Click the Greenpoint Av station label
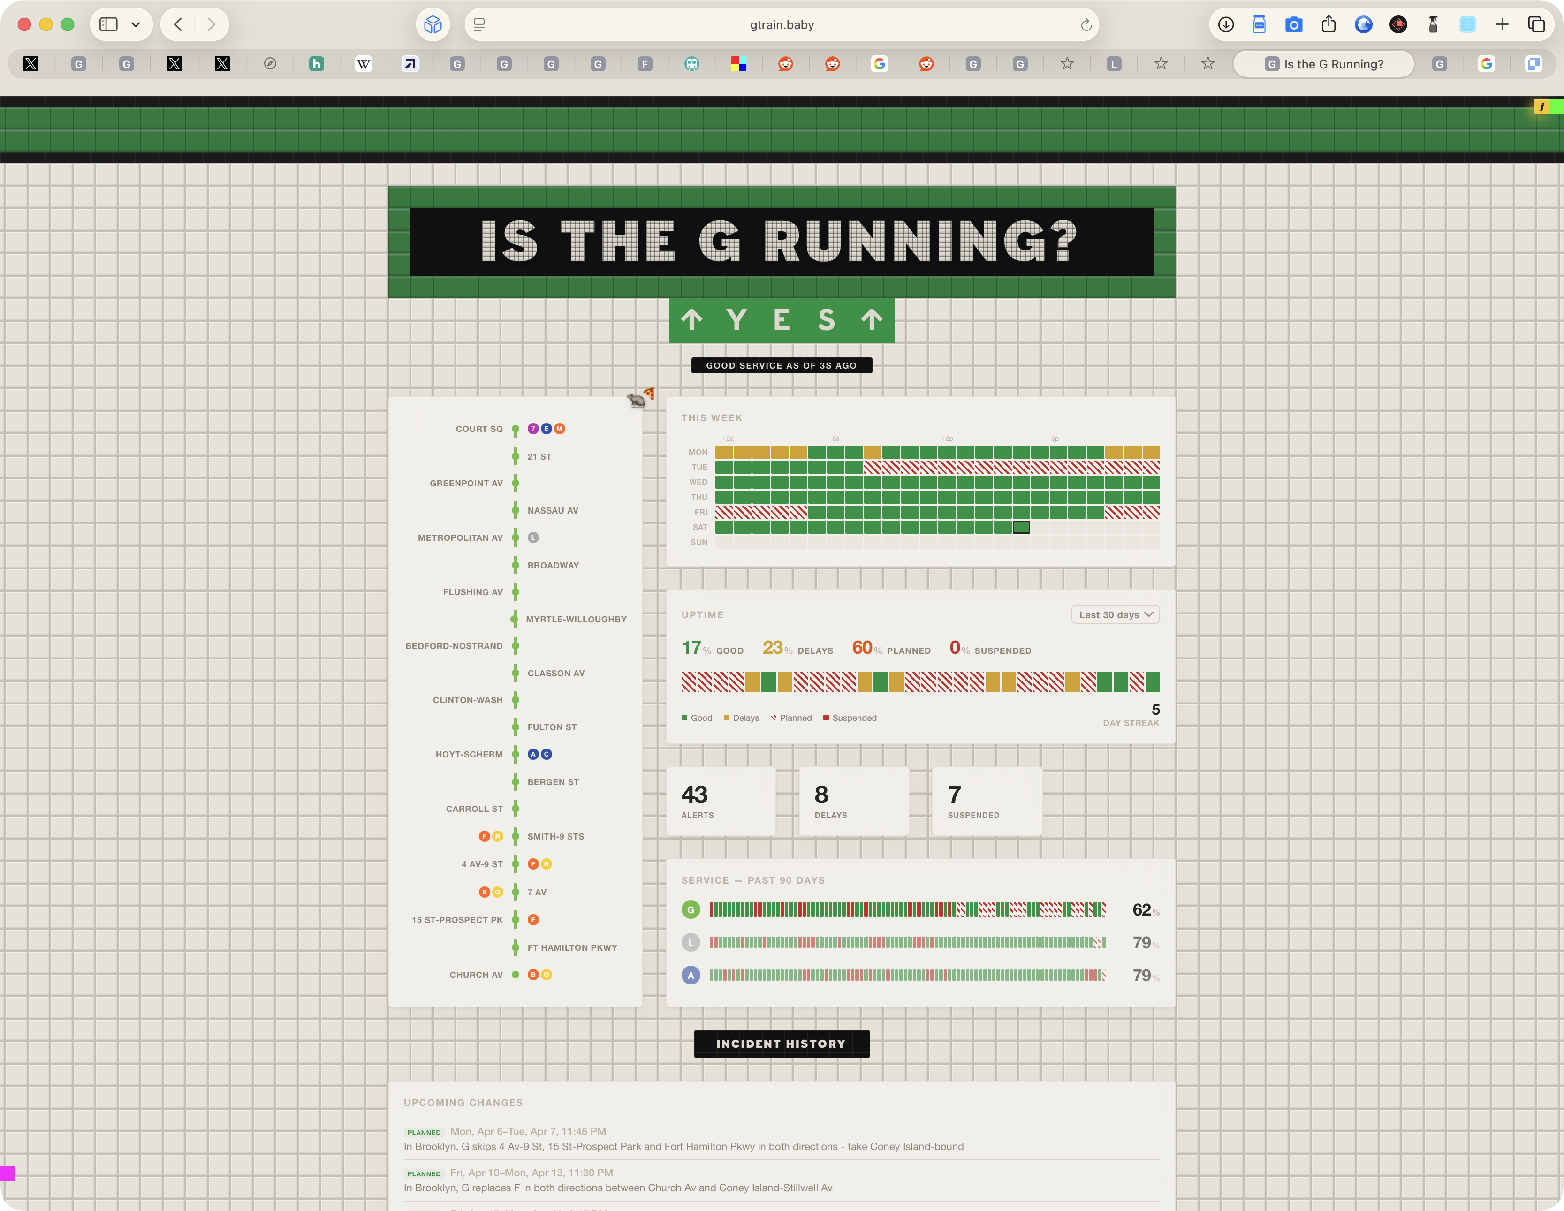This screenshot has width=1564, height=1211. (x=466, y=484)
